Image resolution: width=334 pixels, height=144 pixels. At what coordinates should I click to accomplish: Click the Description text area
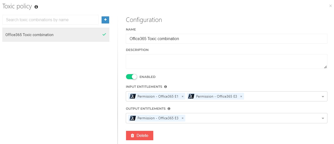(227, 62)
